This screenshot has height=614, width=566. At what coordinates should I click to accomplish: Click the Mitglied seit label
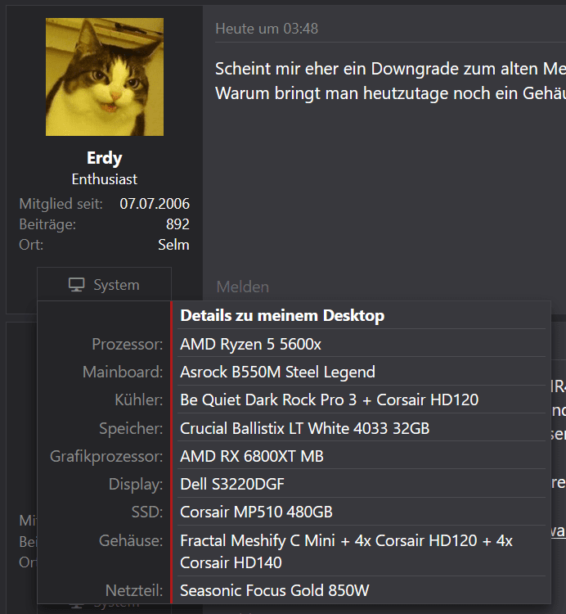click(61, 204)
